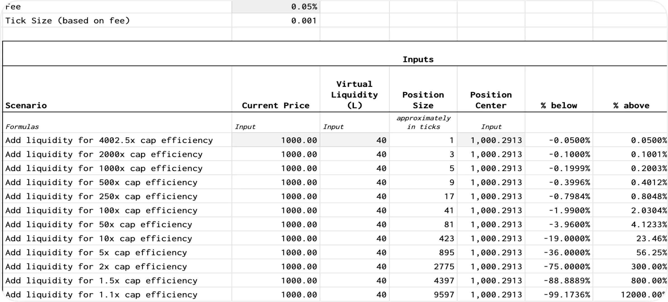668x302 pixels.
Task: Select the 50x cap efficiency scenario cell
Action: [117, 224]
